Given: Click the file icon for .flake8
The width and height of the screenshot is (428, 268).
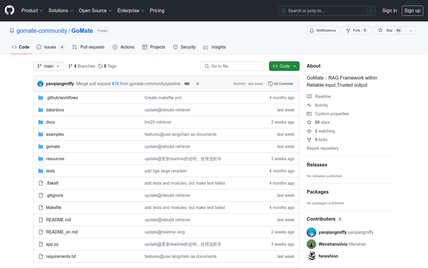Looking at the screenshot, I should (41, 183).
